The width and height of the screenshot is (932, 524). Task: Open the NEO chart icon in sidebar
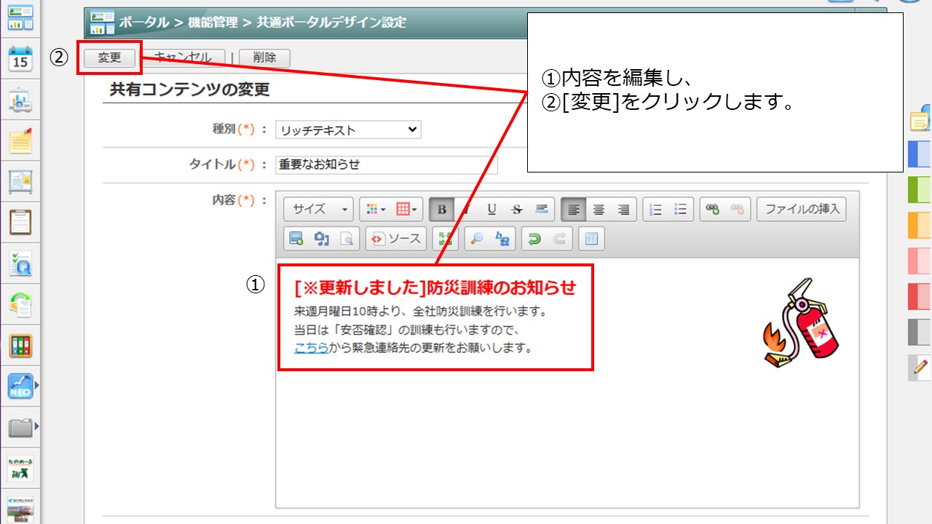click(x=20, y=386)
